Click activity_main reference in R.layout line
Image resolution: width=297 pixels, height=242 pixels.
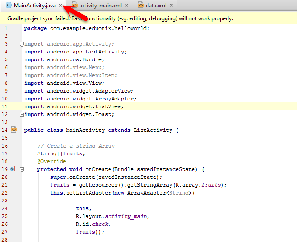tap(126, 216)
